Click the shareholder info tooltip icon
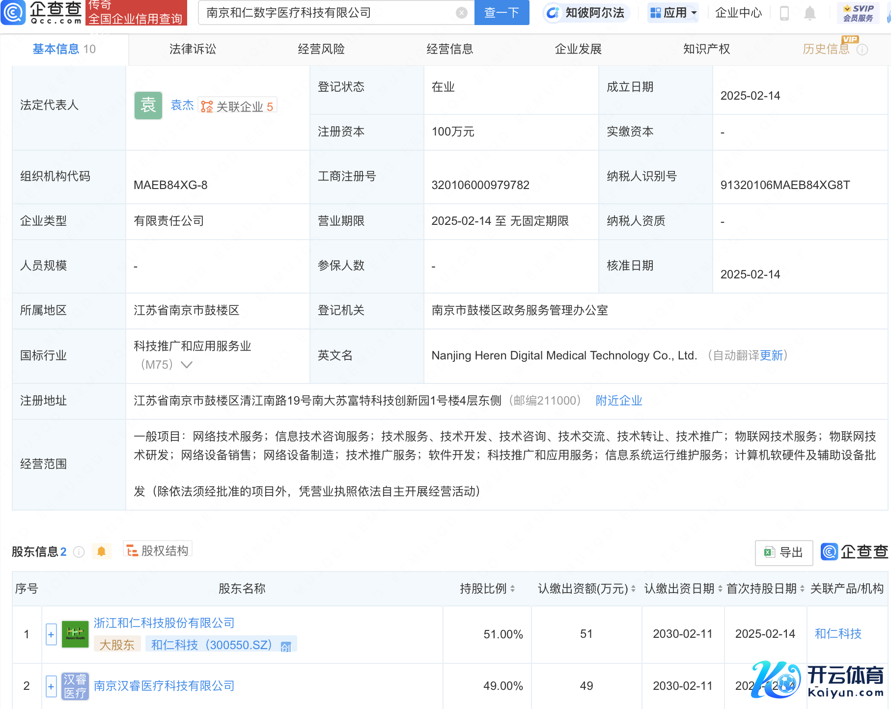 tap(79, 552)
